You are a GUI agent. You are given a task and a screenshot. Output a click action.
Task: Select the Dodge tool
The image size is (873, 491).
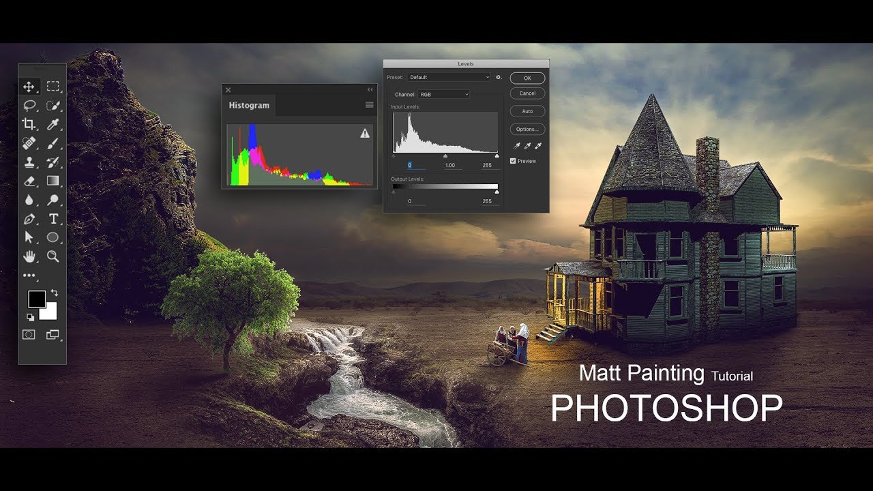(x=53, y=200)
